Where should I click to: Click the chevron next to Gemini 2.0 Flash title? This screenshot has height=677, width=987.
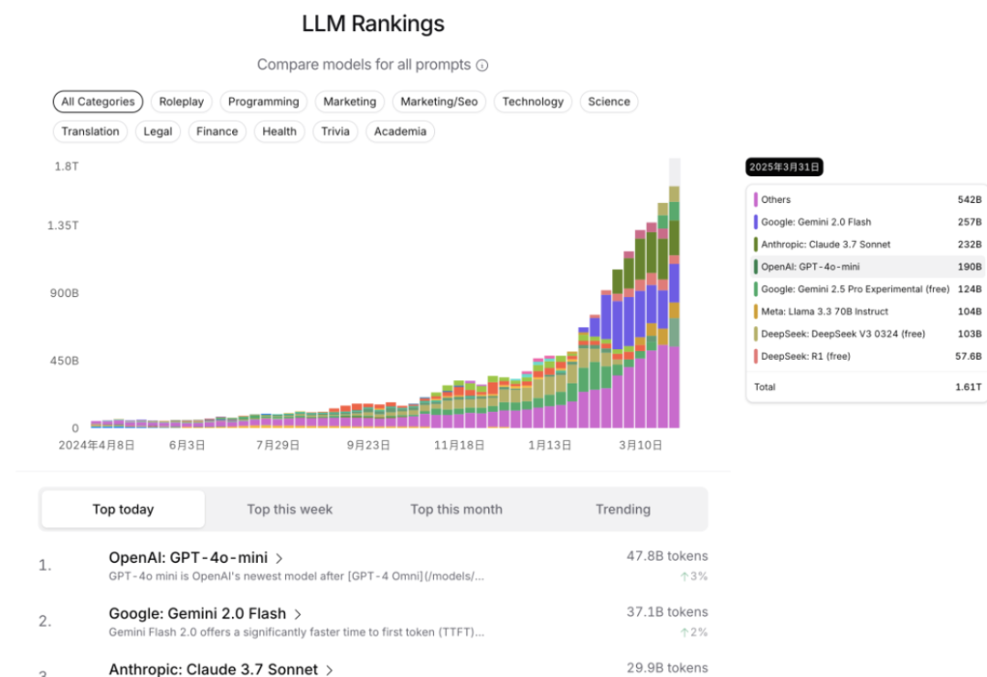pos(298,614)
